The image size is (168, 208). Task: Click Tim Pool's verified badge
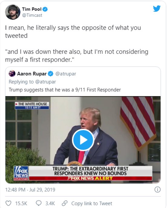(x=45, y=9)
